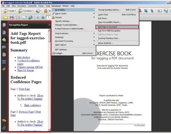
Task: Follow the Hints for Repair link
Action: (x=25, y=70)
